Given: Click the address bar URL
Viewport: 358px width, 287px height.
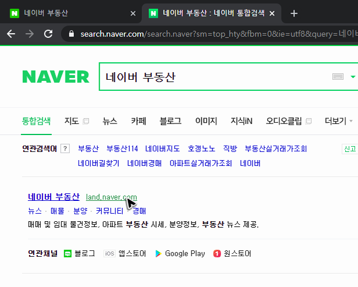Looking at the screenshot, I should 219,34.
